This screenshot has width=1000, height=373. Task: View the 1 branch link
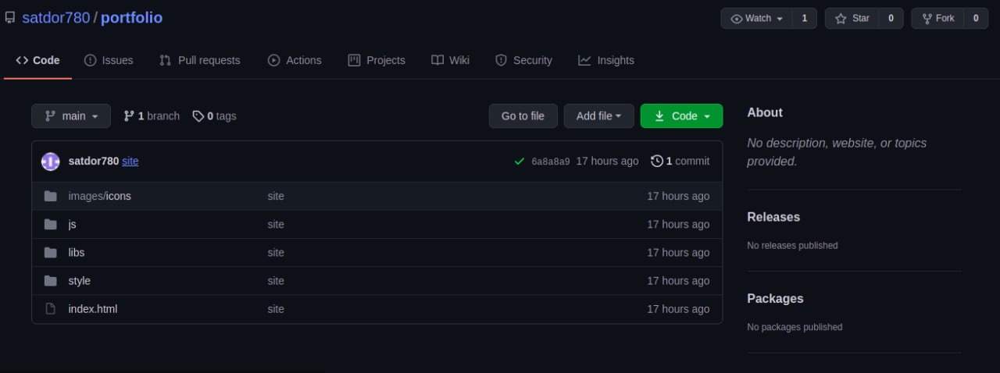point(152,115)
